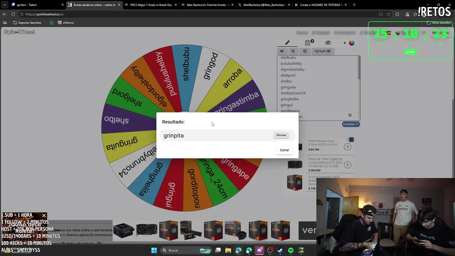
Task: Expand the Otros favoritos folder
Action: pyautogui.click(x=439, y=23)
